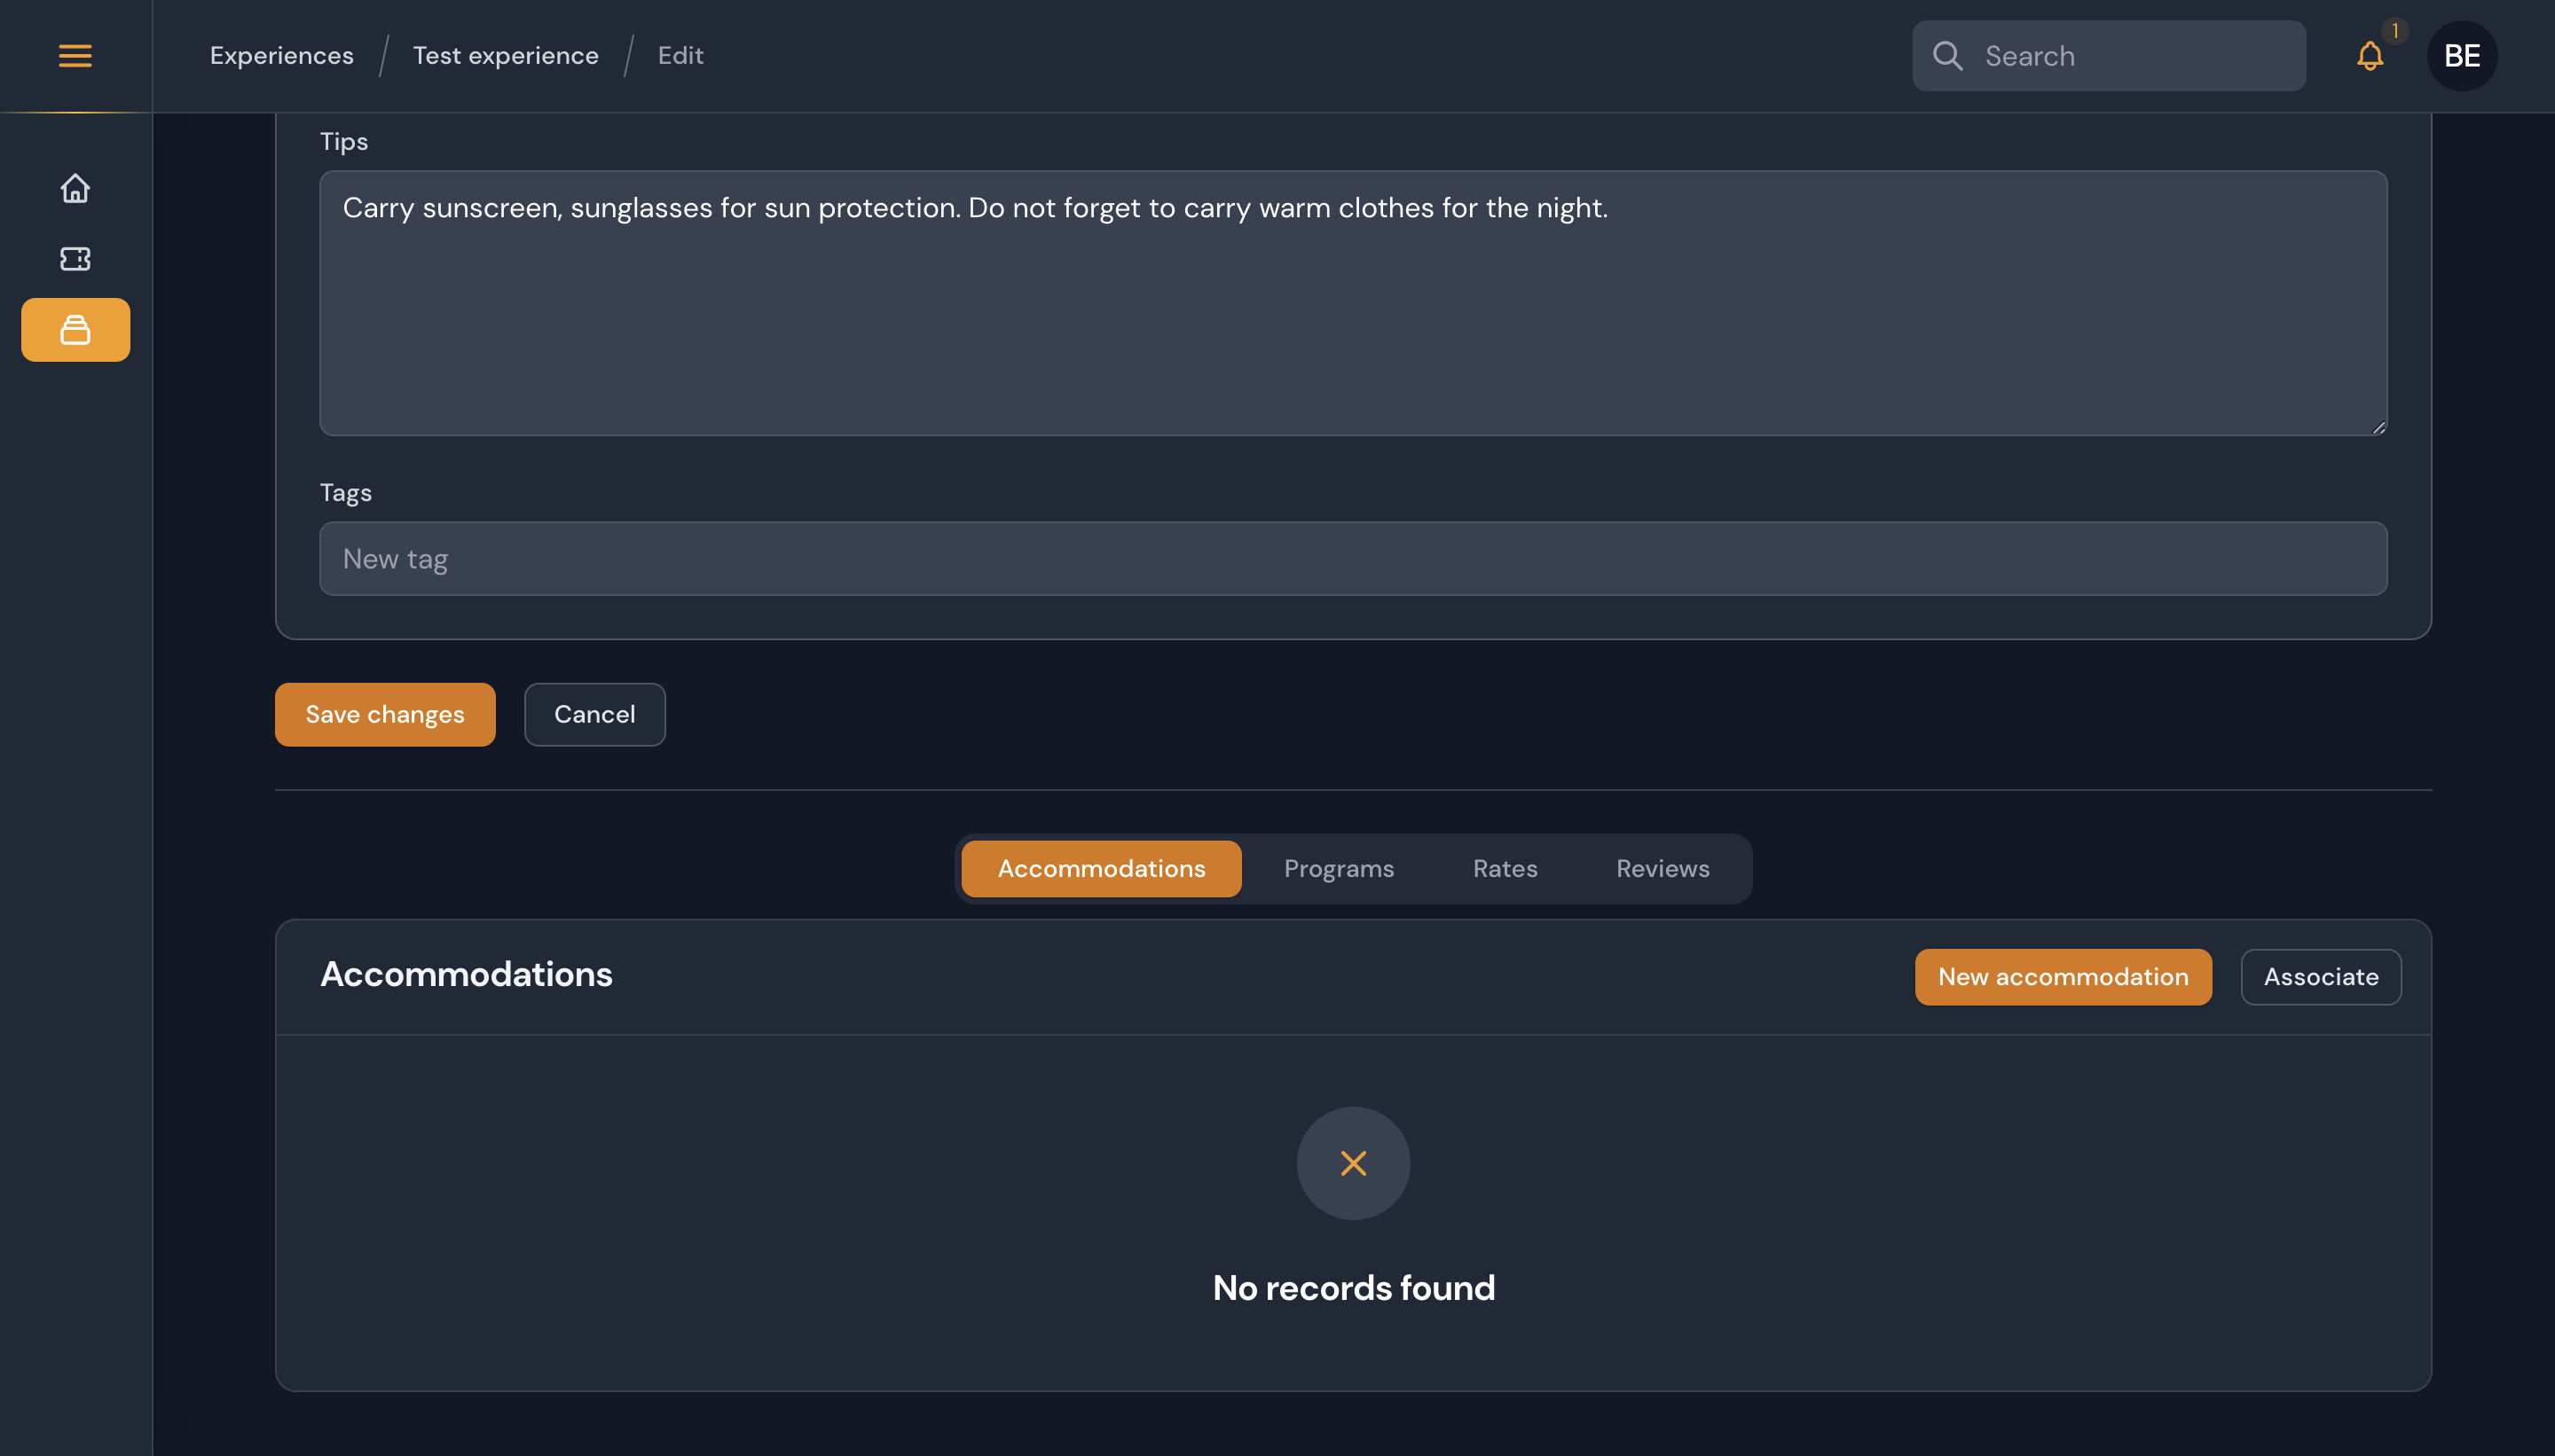
Task: Focus the New tag input field
Action: (x=1353, y=559)
